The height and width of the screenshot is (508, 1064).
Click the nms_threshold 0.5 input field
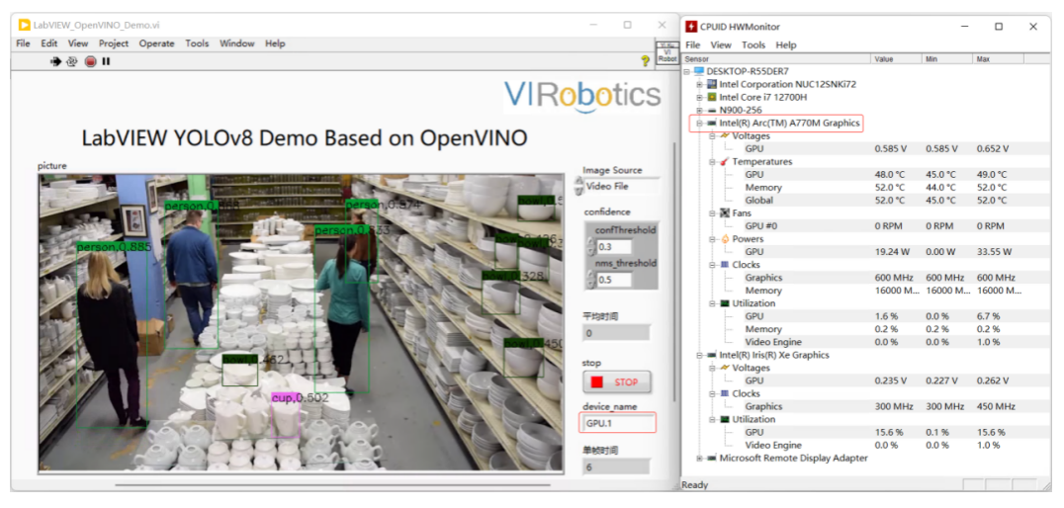[613, 280]
